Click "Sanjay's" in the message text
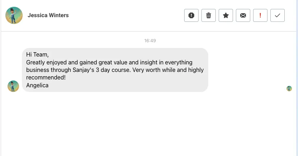Viewport: 298px width, 156px height. [83, 70]
